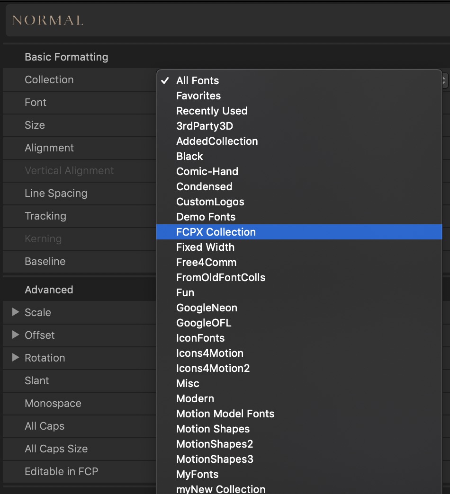
Task: Select the Modern font collection
Action: [x=195, y=398]
